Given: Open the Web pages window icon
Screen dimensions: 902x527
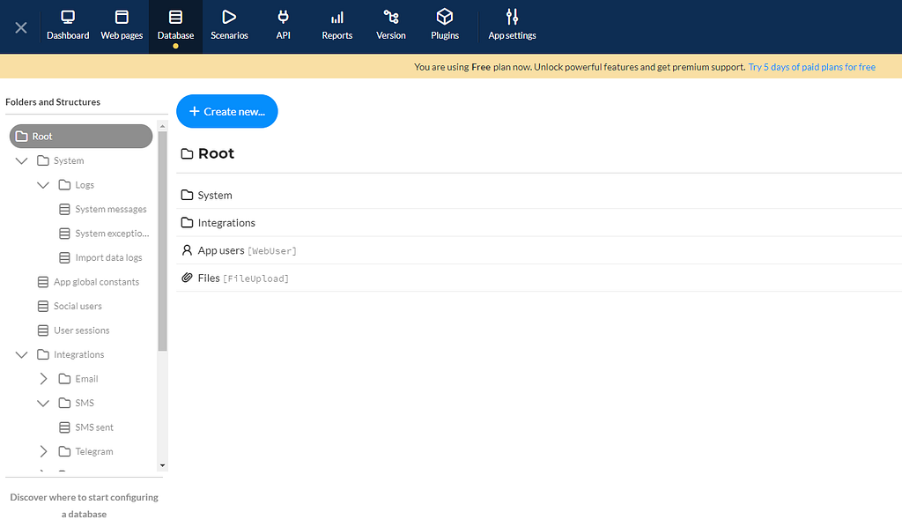Looking at the screenshot, I should coord(122,17).
